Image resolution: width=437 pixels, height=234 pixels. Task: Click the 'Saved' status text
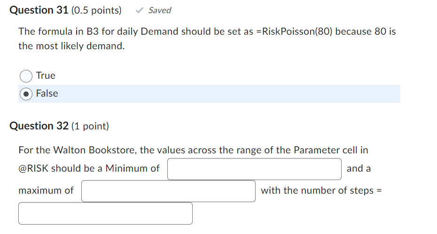(160, 10)
